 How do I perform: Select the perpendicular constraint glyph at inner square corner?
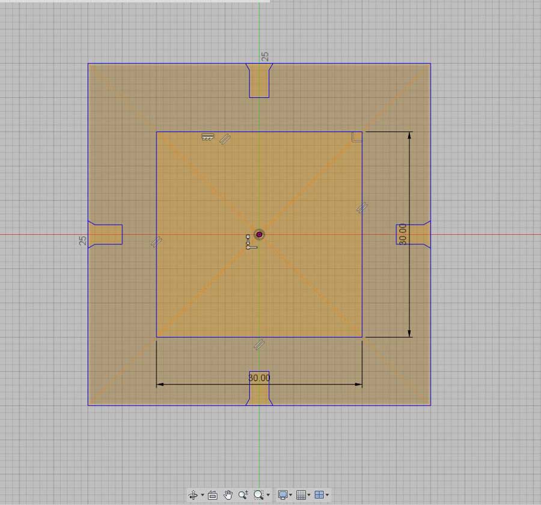point(356,137)
